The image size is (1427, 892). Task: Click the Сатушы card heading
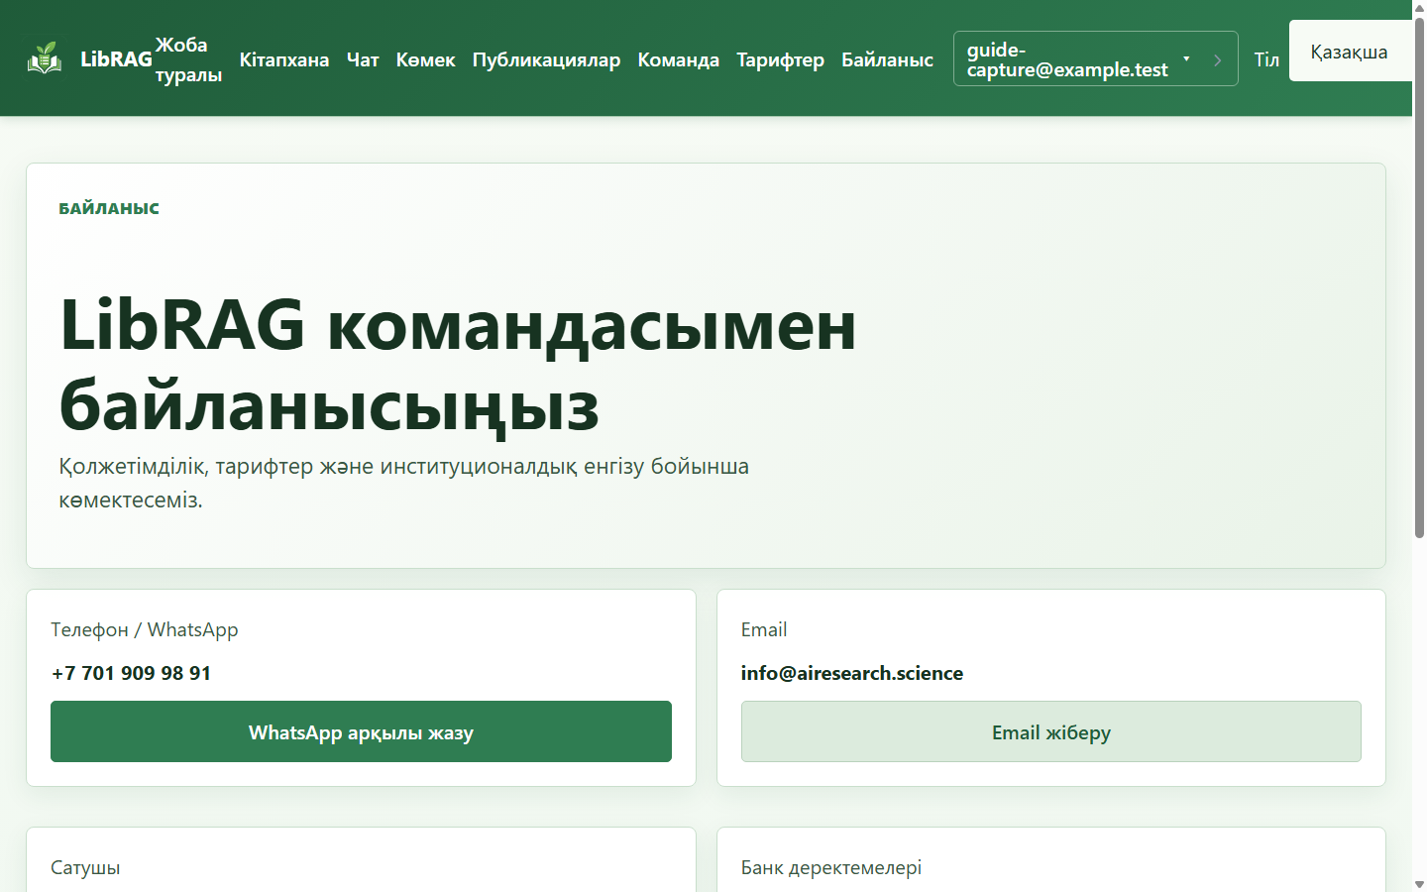(85, 867)
